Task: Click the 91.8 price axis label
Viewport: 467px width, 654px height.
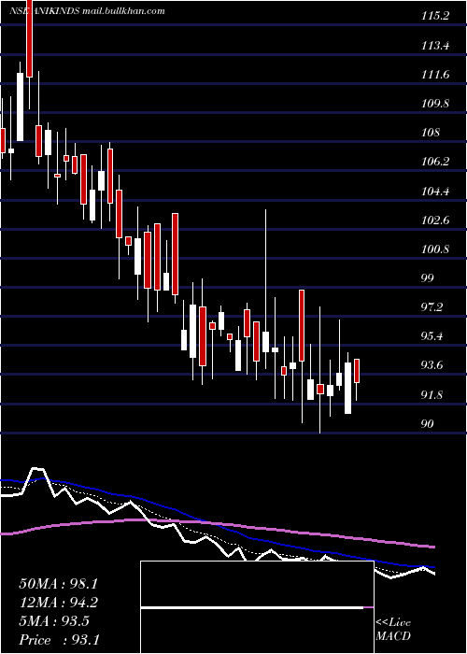Action: (432, 394)
